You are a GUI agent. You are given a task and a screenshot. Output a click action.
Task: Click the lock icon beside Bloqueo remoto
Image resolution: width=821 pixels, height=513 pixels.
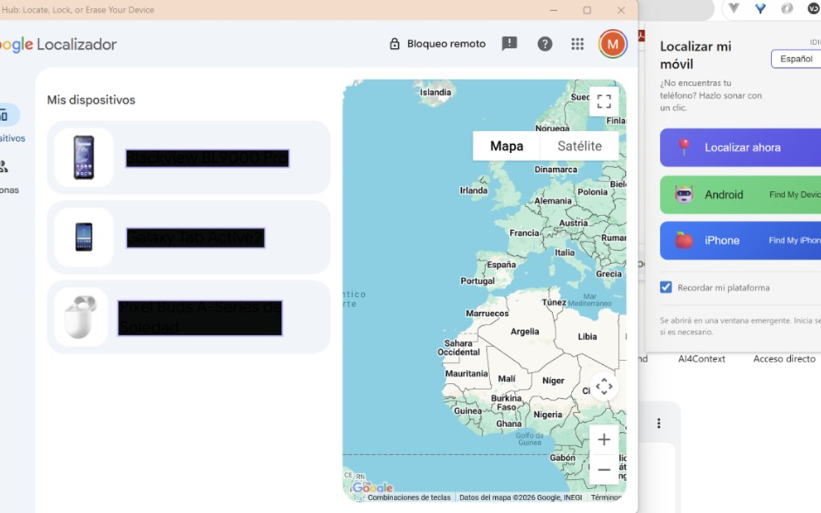pos(394,44)
